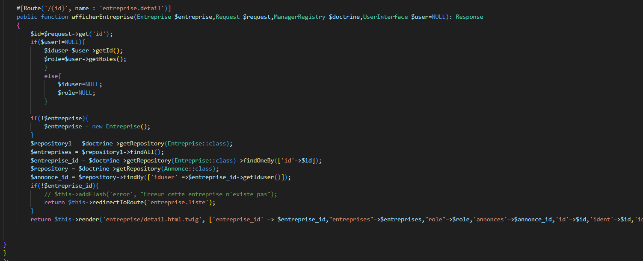Click the new Entreprise() expression

119,127
